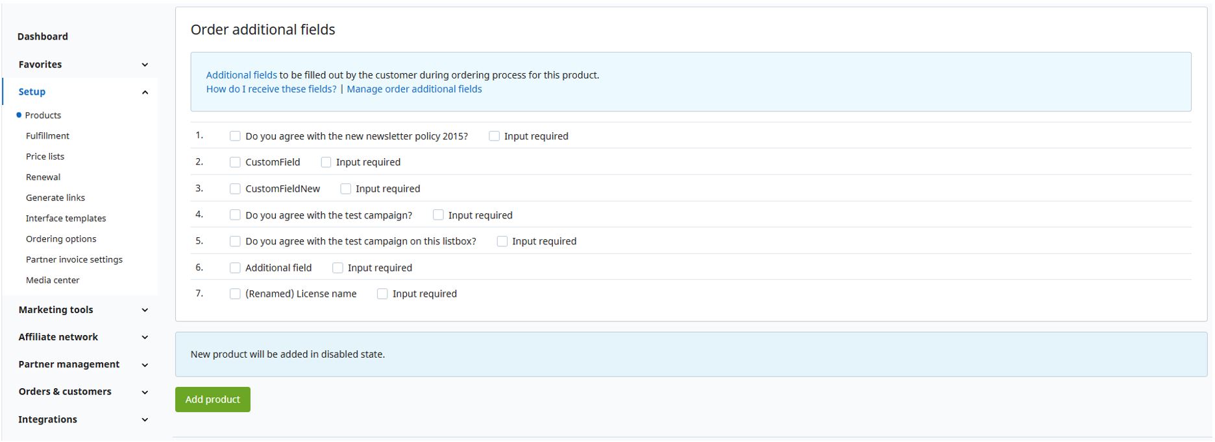The height and width of the screenshot is (442, 1215).
Task: Click the Add product button
Action: point(213,399)
